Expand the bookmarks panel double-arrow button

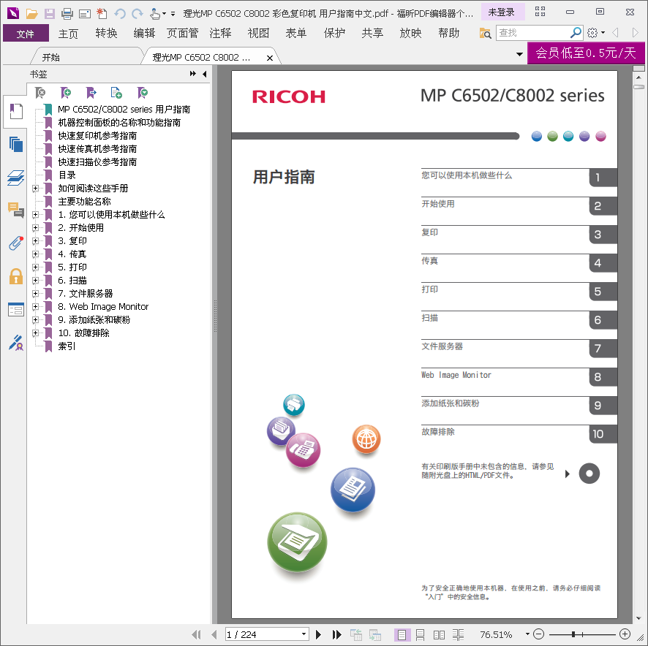192,74
